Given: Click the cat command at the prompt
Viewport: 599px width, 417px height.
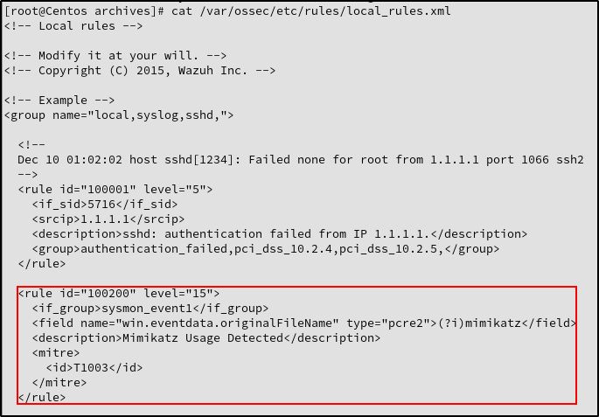Looking at the screenshot, I should point(182,10).
